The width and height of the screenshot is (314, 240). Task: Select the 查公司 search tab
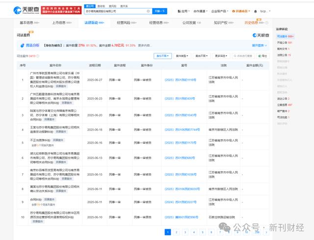(x=90, y=6)
